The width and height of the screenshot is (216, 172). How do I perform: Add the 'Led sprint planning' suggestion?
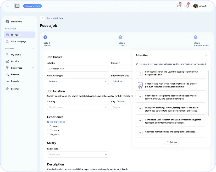(140, 109)
